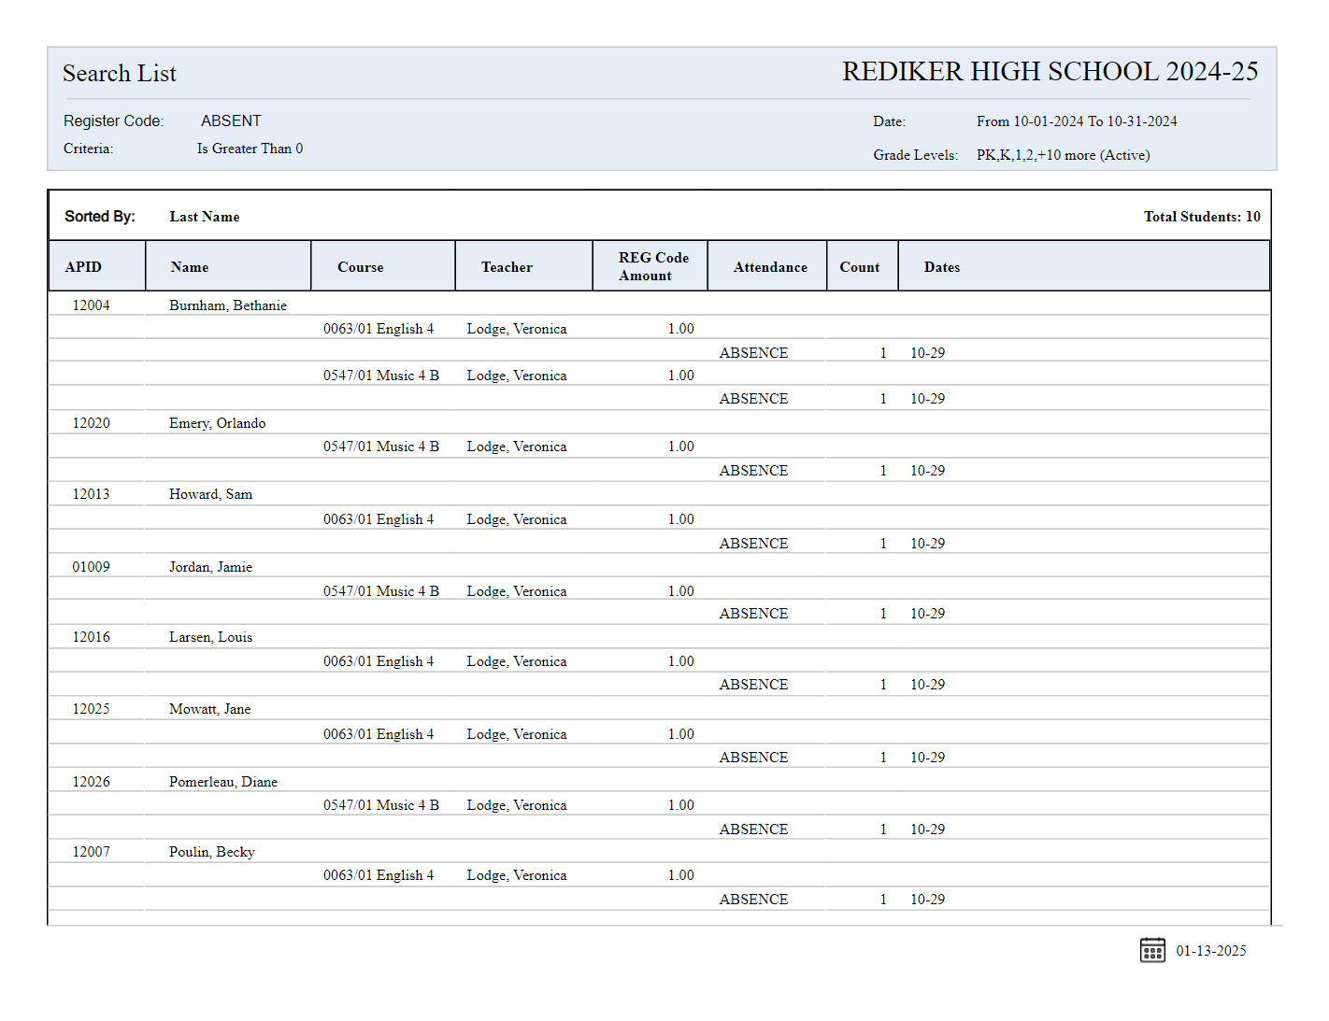
Task: Select student Larsen, Louis
Action: tap(211, 637)
